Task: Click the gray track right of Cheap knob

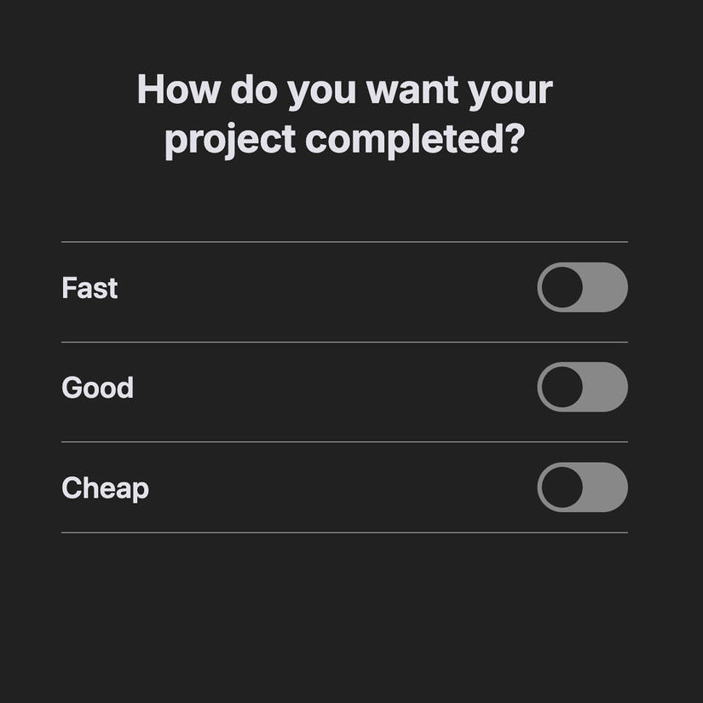Action: pos(605,487)
